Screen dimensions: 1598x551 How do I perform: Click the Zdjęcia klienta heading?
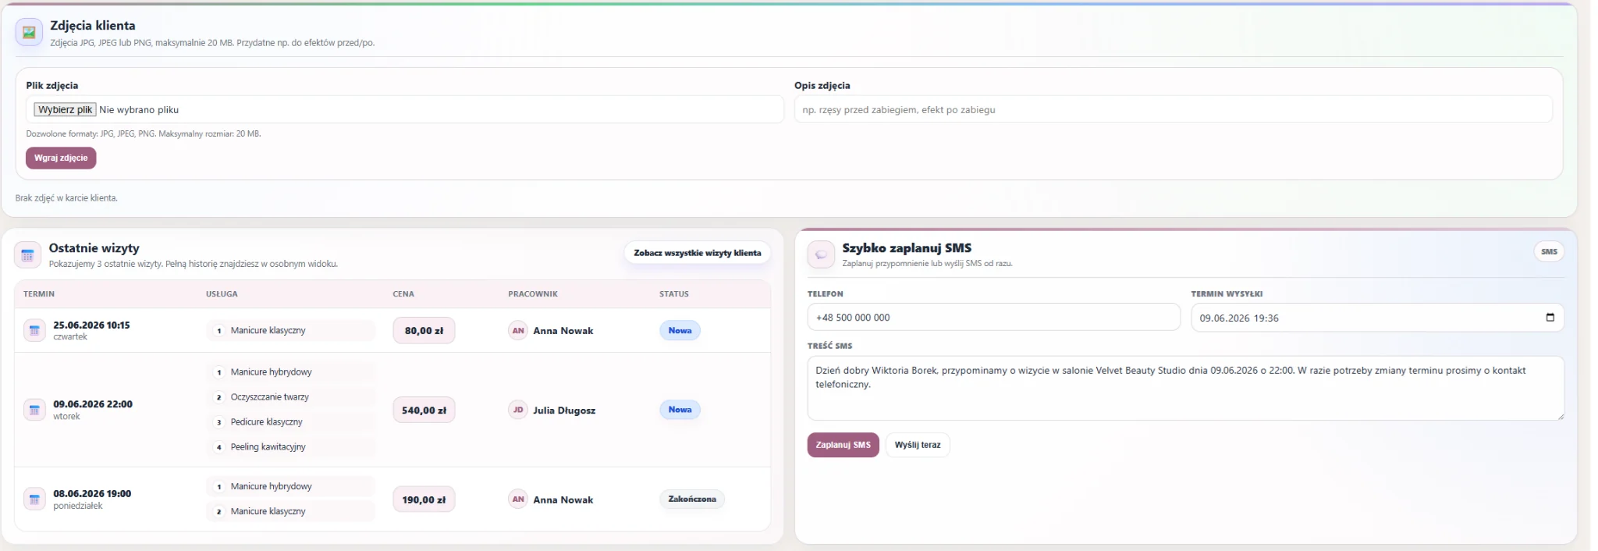point(93,25)
